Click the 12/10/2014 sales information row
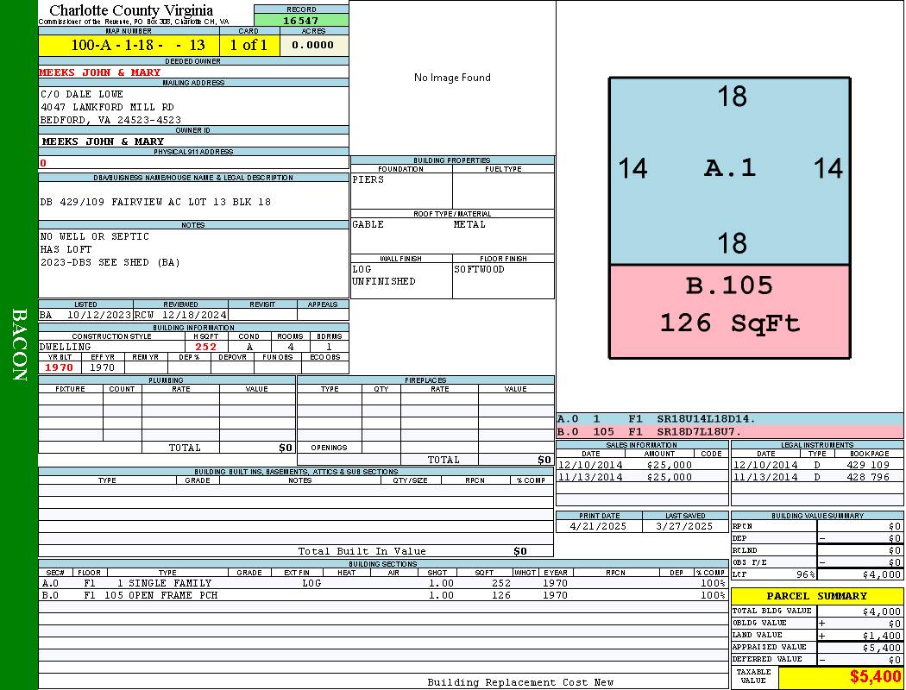The height and width of the screenshot is (690, 906). (x=640, y=465)
